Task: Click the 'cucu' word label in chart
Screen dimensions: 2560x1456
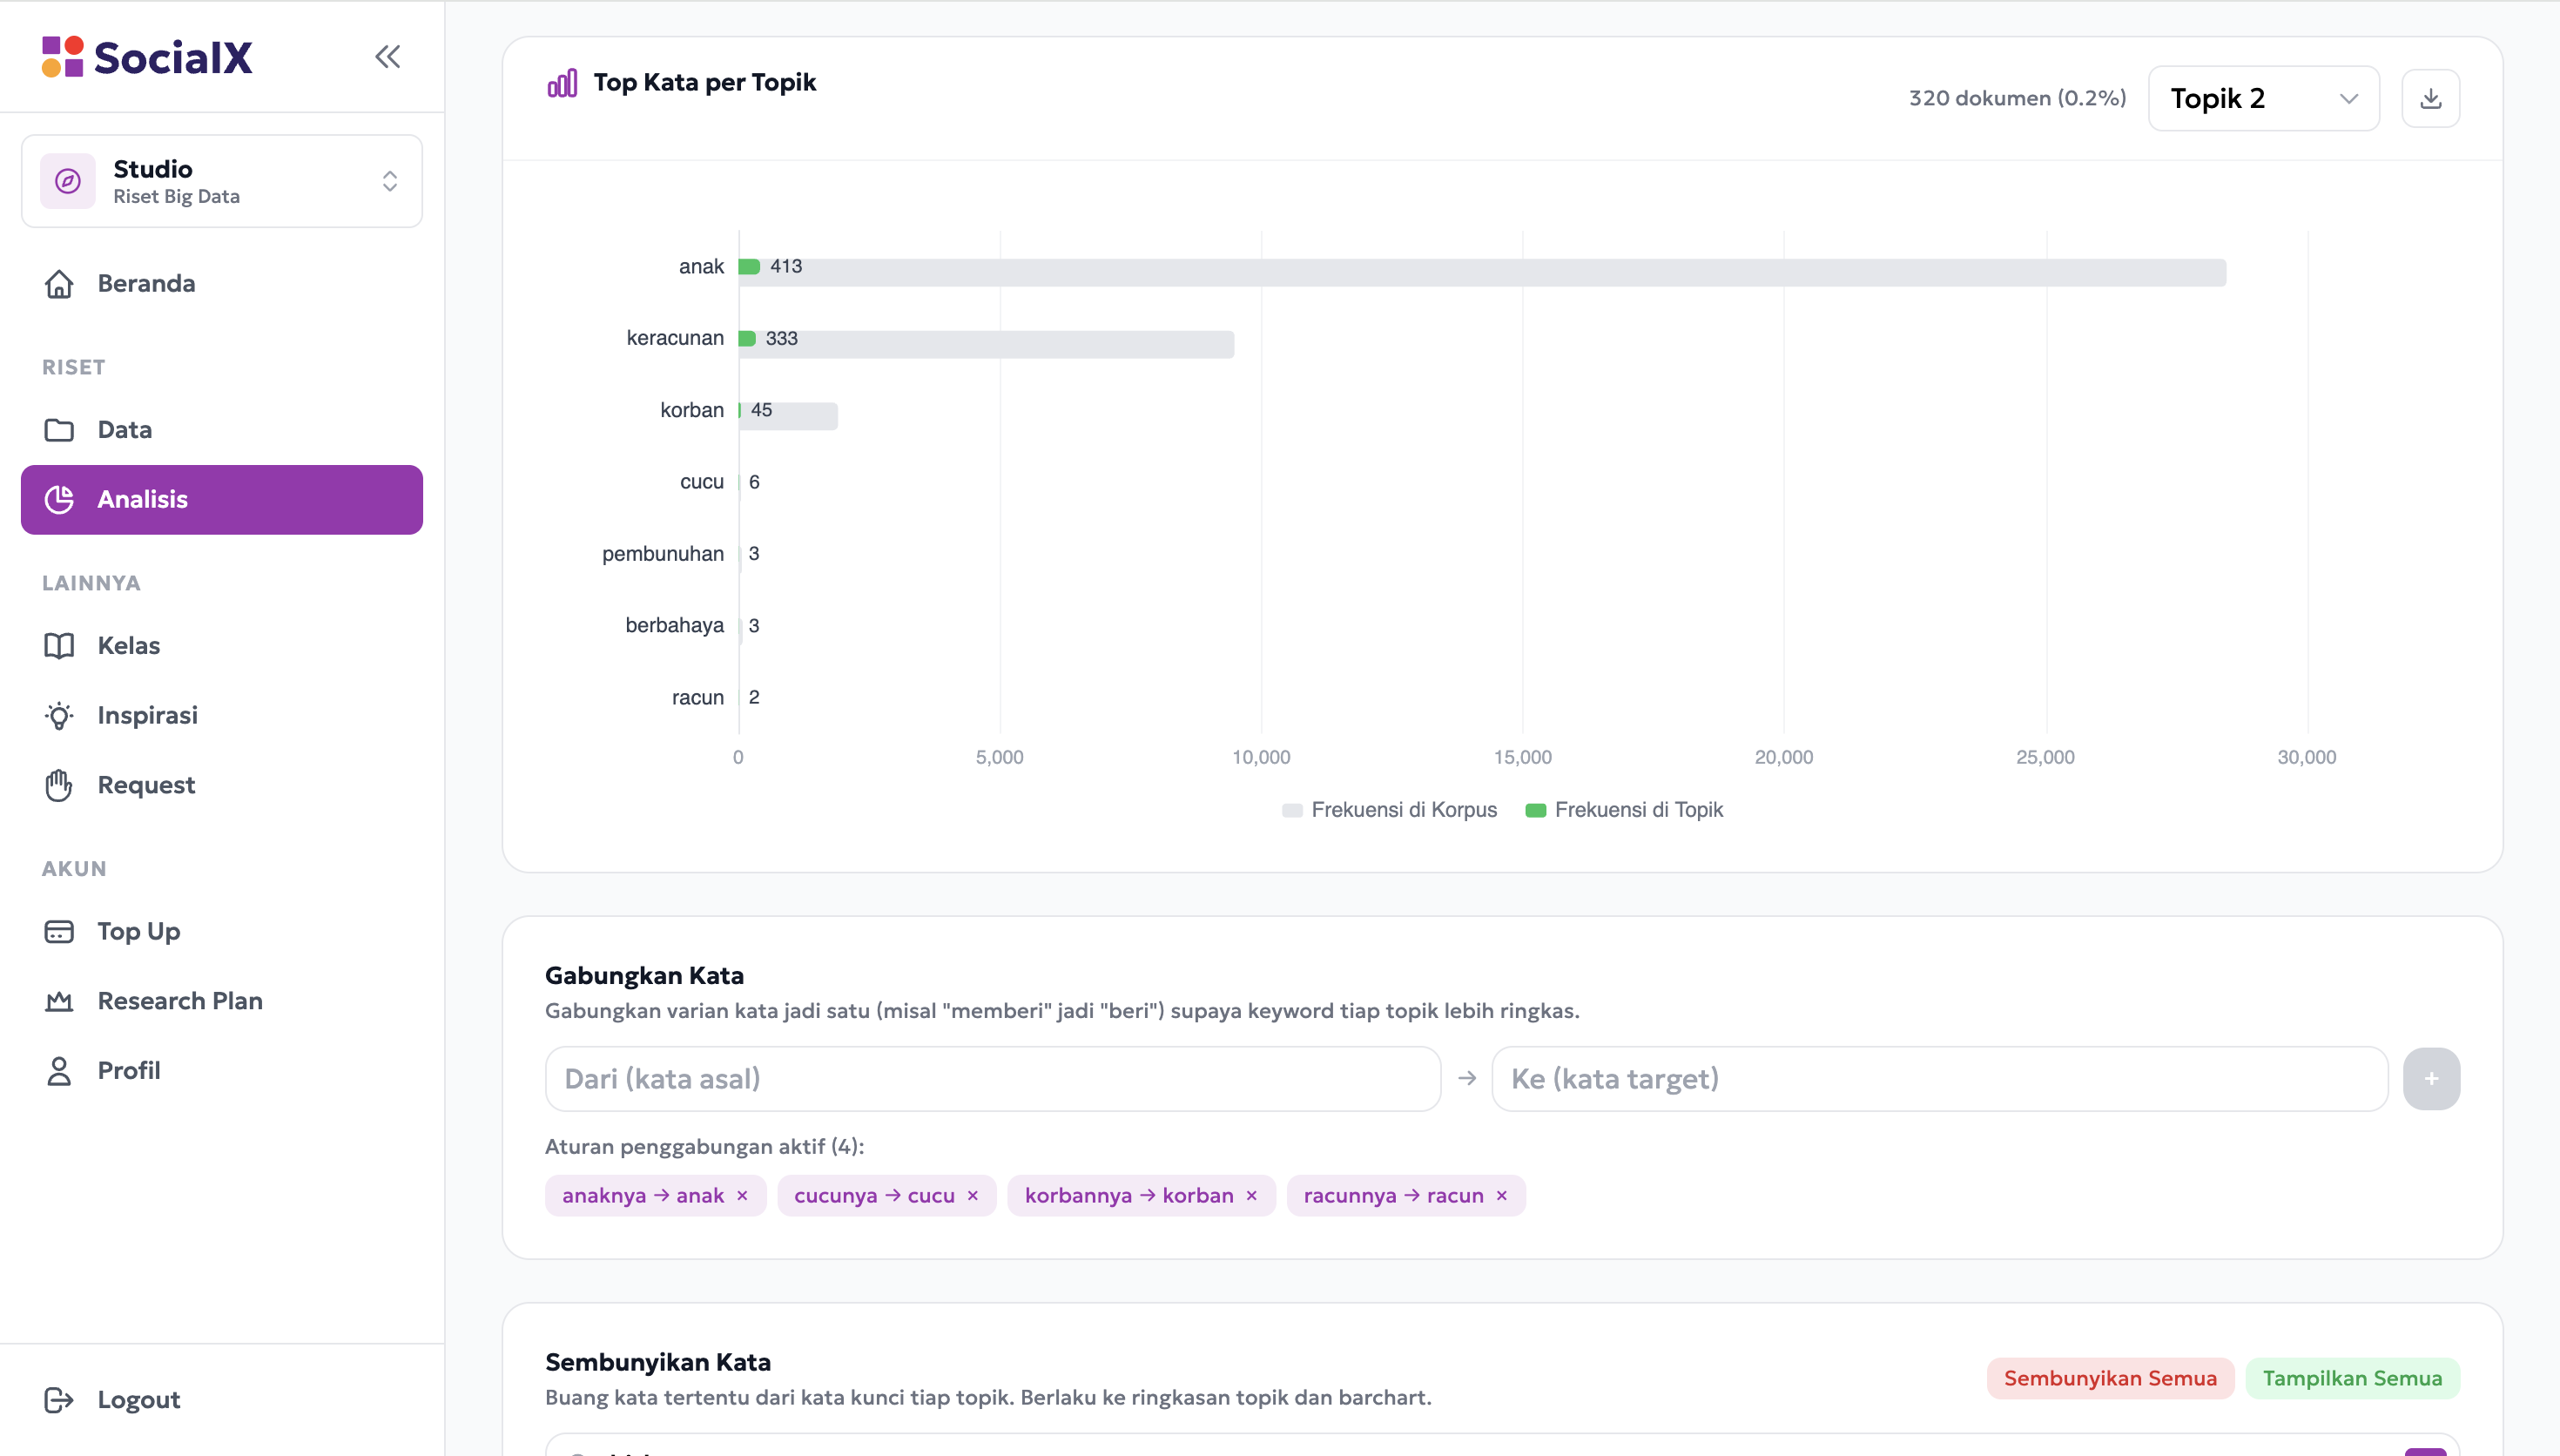Action: pyautogui.click(x=702, y=483)
